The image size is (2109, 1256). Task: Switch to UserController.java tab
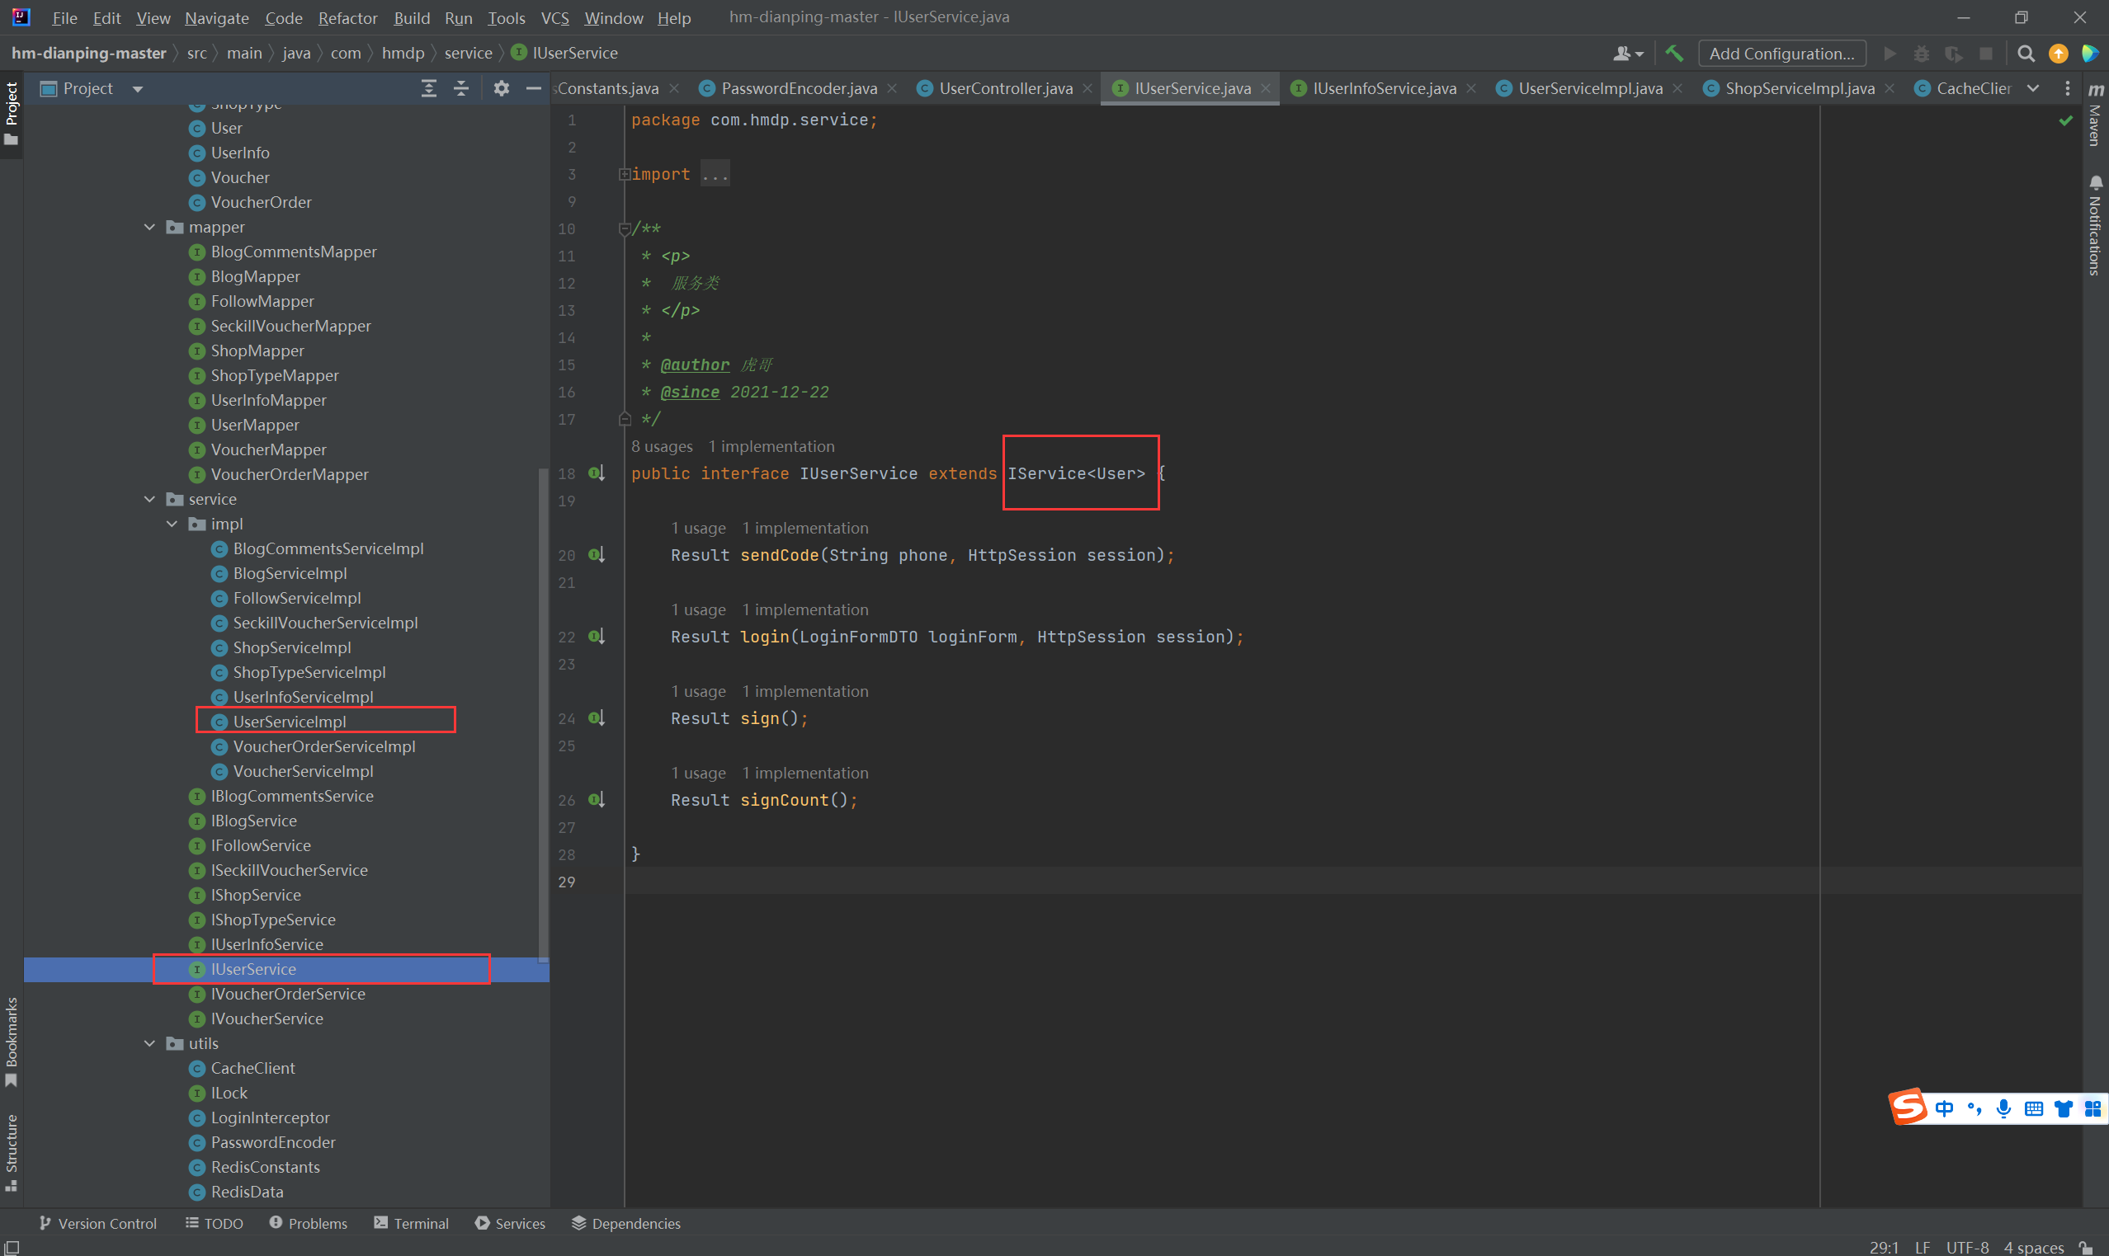(x=1005, y=88)
